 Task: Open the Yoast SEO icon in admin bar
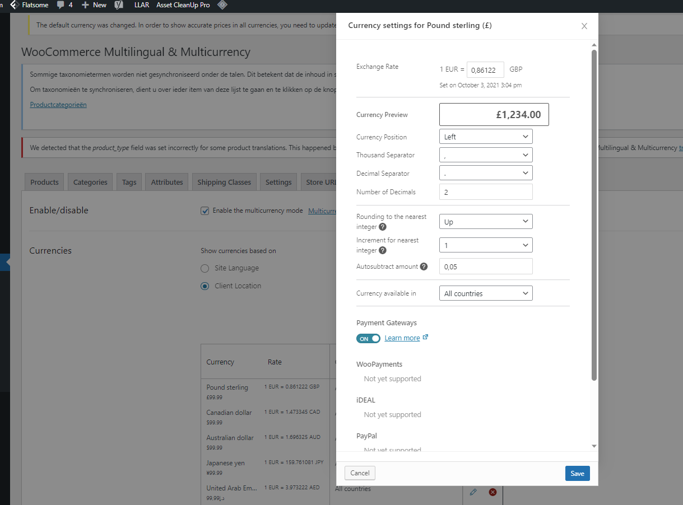[x=119, y=5]
